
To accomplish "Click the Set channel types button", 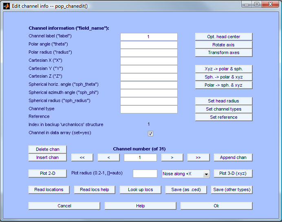I will pos(223,109).
